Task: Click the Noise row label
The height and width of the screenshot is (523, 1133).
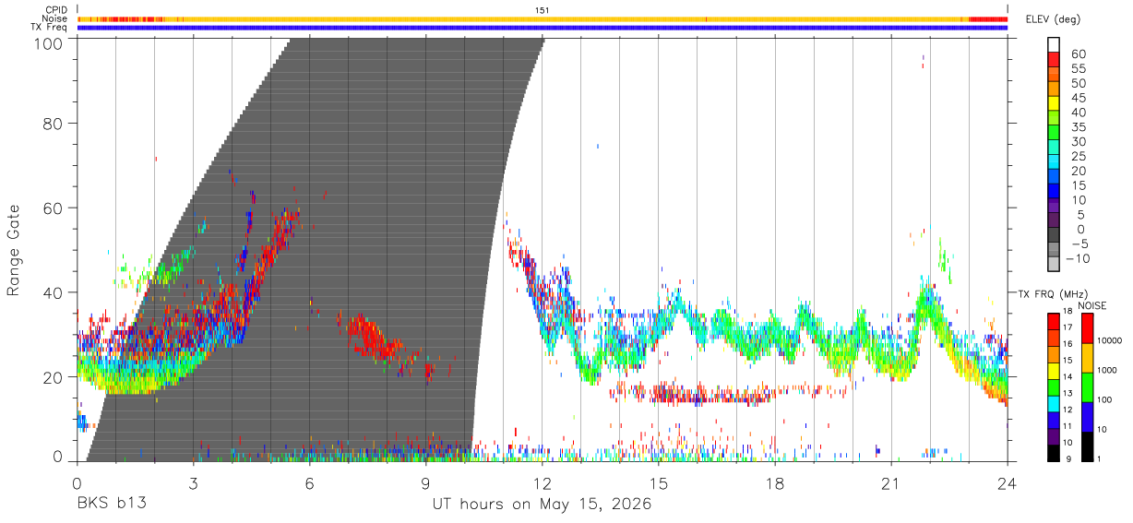Action: (54, 18)
